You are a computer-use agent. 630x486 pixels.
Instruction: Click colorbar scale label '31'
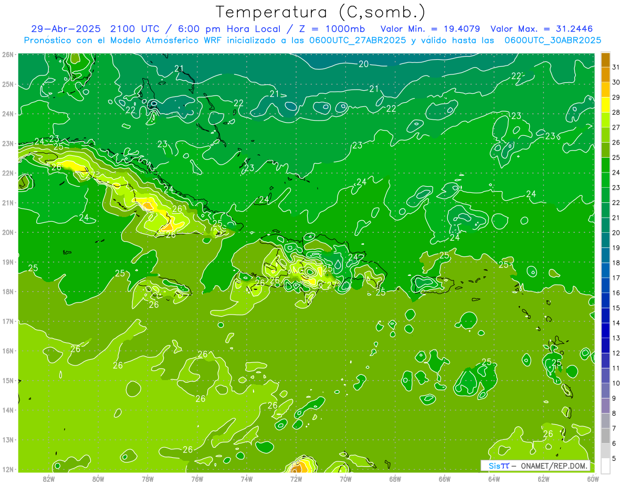[616, 67]
